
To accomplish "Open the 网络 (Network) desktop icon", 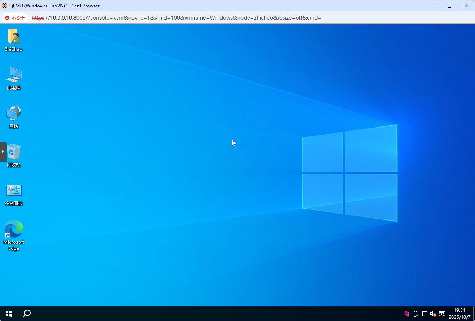I will [x=14, y=113].
